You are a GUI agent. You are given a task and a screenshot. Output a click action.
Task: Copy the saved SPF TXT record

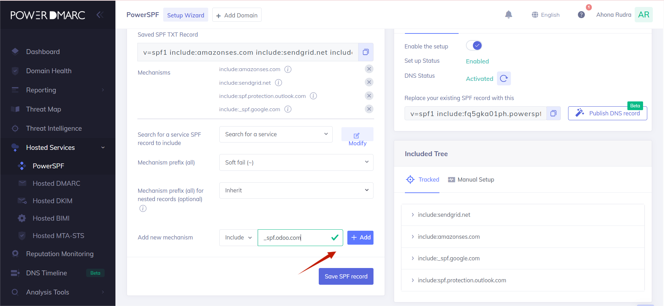tap(365, 52)
